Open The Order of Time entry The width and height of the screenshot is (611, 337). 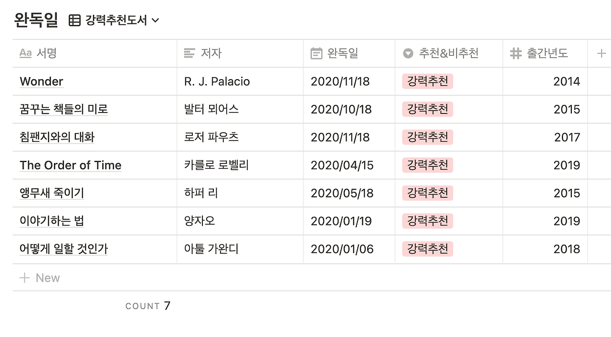click(71, 165)
